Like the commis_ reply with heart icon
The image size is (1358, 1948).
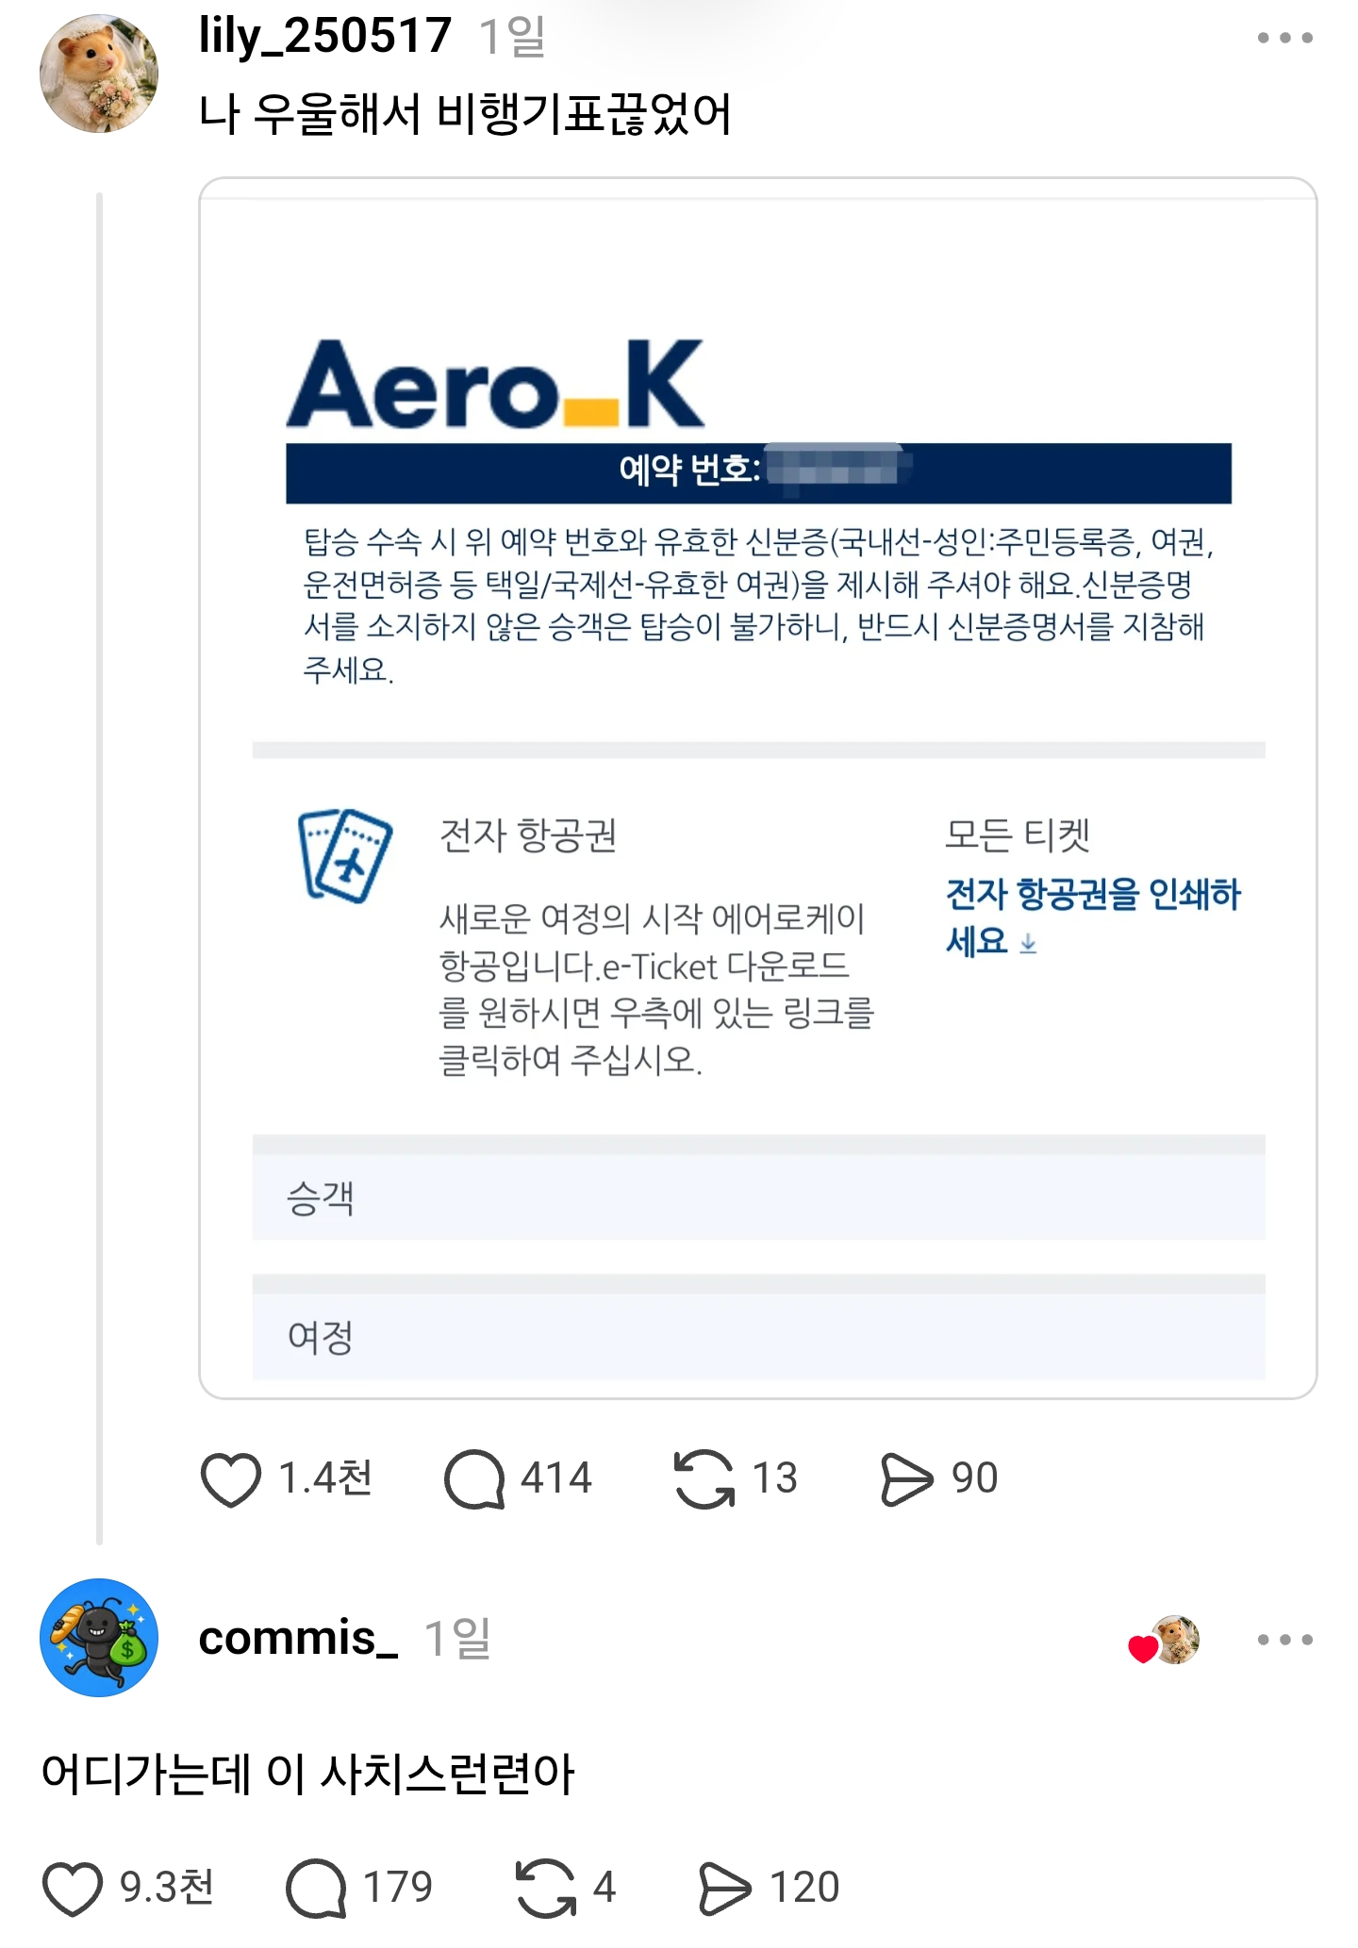(73, 1889)
